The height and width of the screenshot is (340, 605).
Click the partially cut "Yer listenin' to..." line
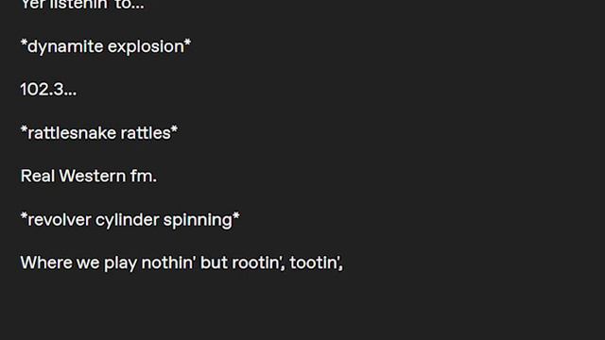[x=82, y=4]
